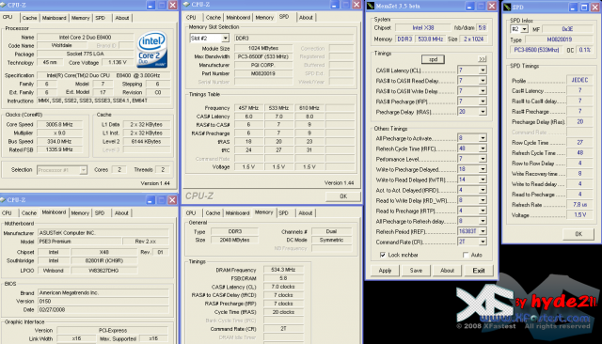Click the Intel Core 2 Duo logo
The width and height of the screenshot is (602, 344).
click(152, 50)
